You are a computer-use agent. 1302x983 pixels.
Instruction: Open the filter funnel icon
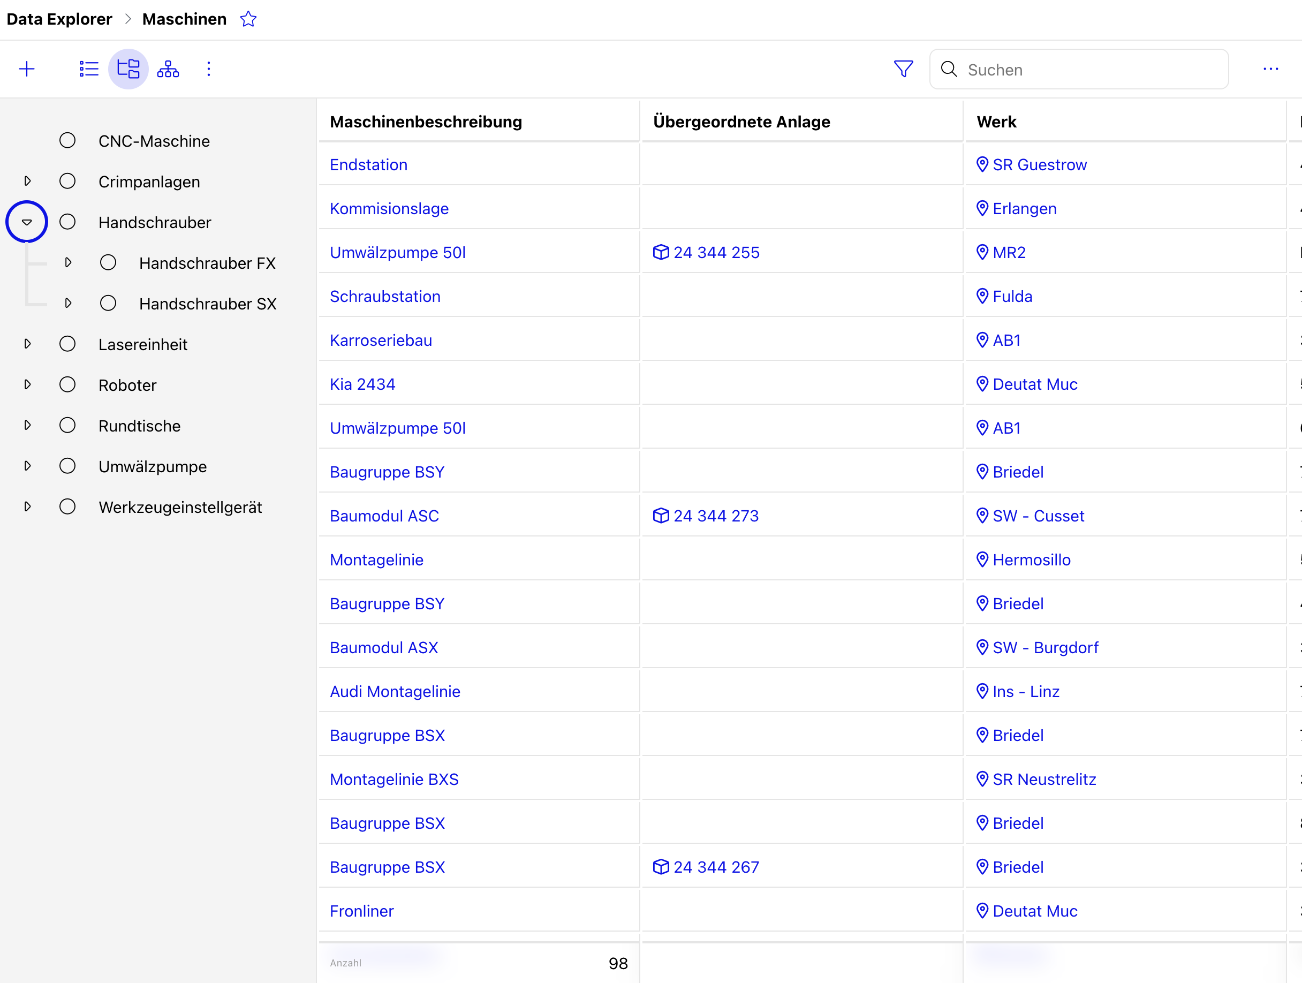[904, 70]
